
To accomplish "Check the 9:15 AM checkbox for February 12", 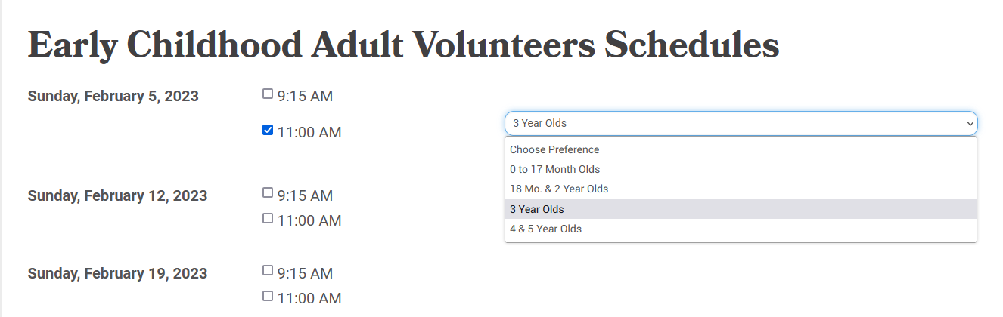I will click(268, 193).
